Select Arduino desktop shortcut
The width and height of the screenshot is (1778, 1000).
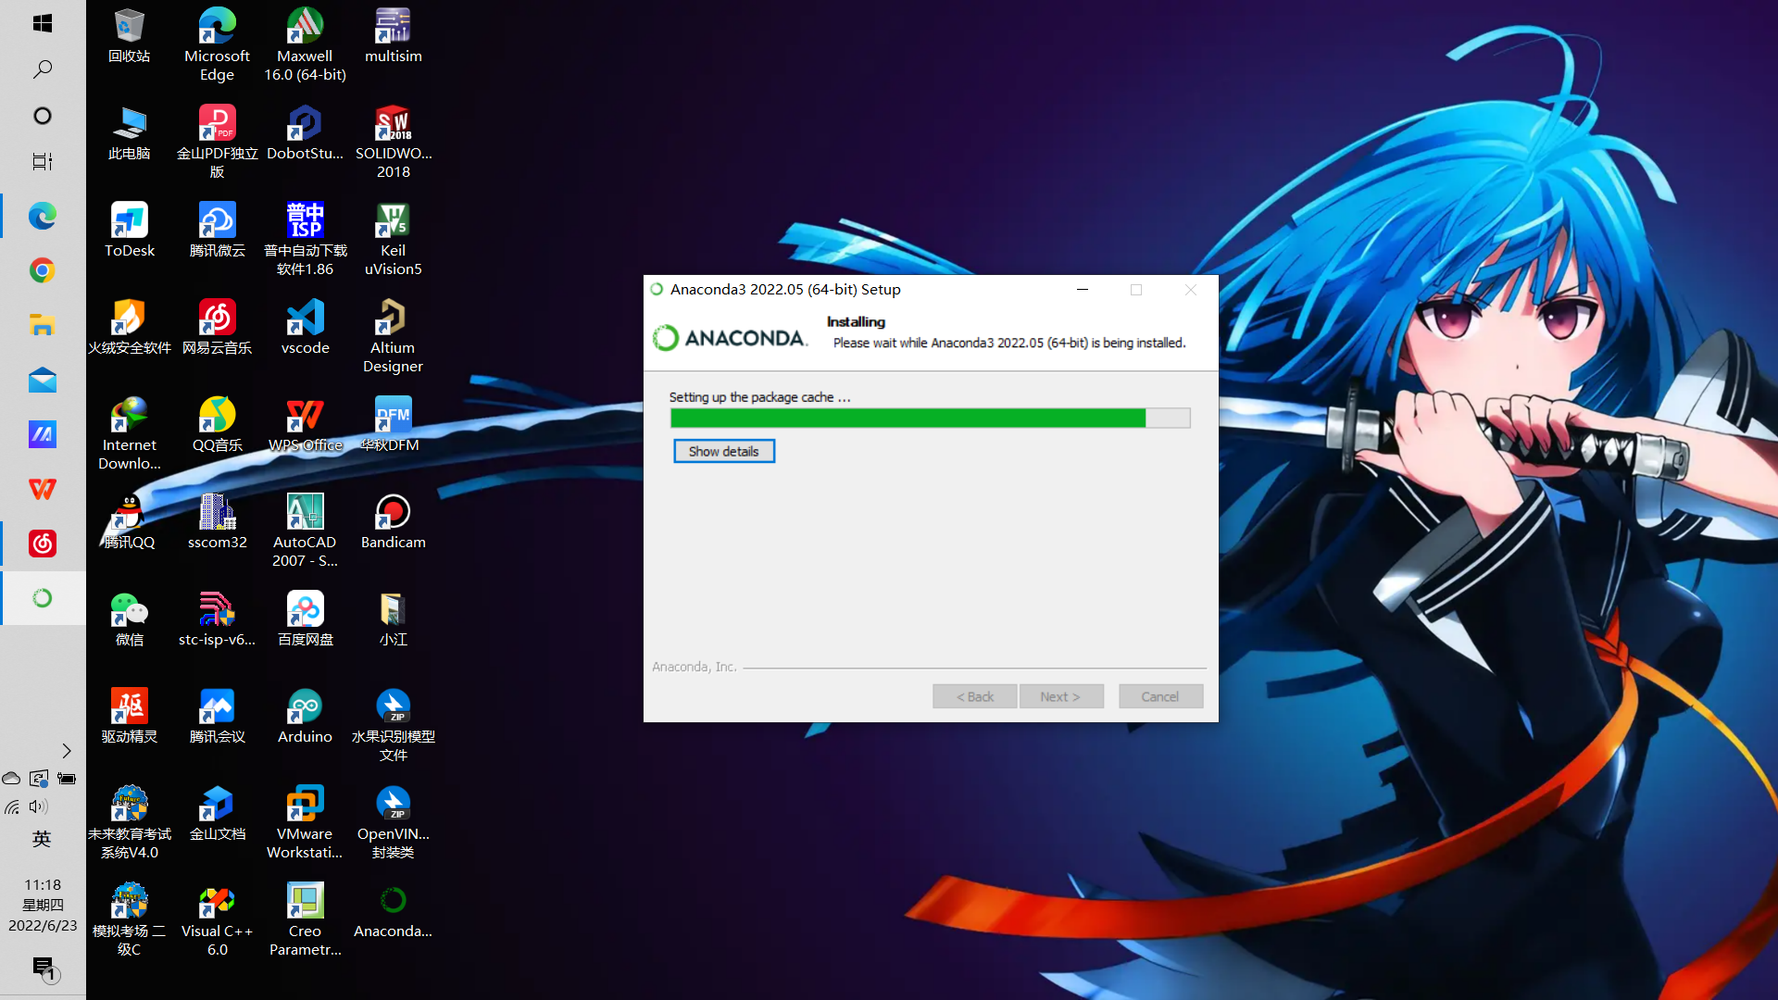pyautogui.click(x=305, y=718)
